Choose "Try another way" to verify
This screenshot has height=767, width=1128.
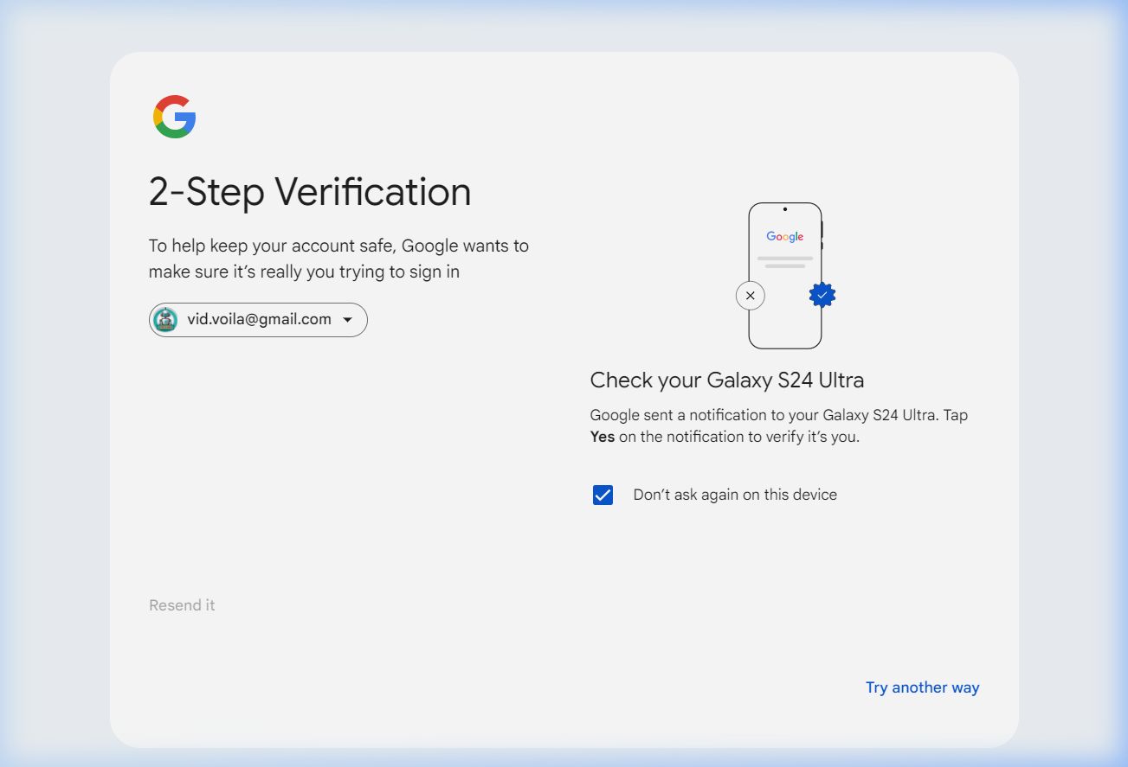(922, 687)
